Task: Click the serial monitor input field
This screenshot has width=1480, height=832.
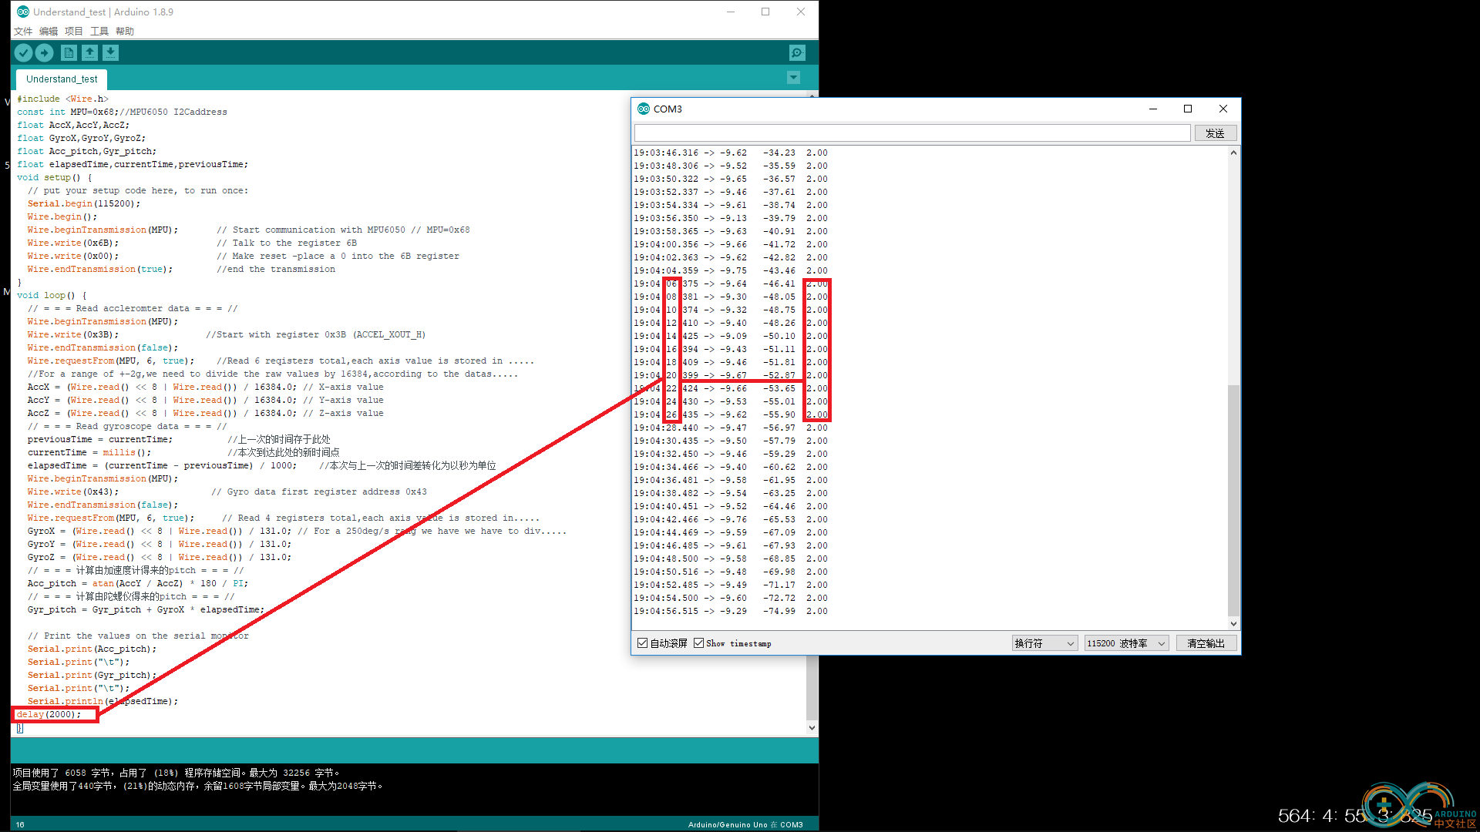Action: click(912, 133)
